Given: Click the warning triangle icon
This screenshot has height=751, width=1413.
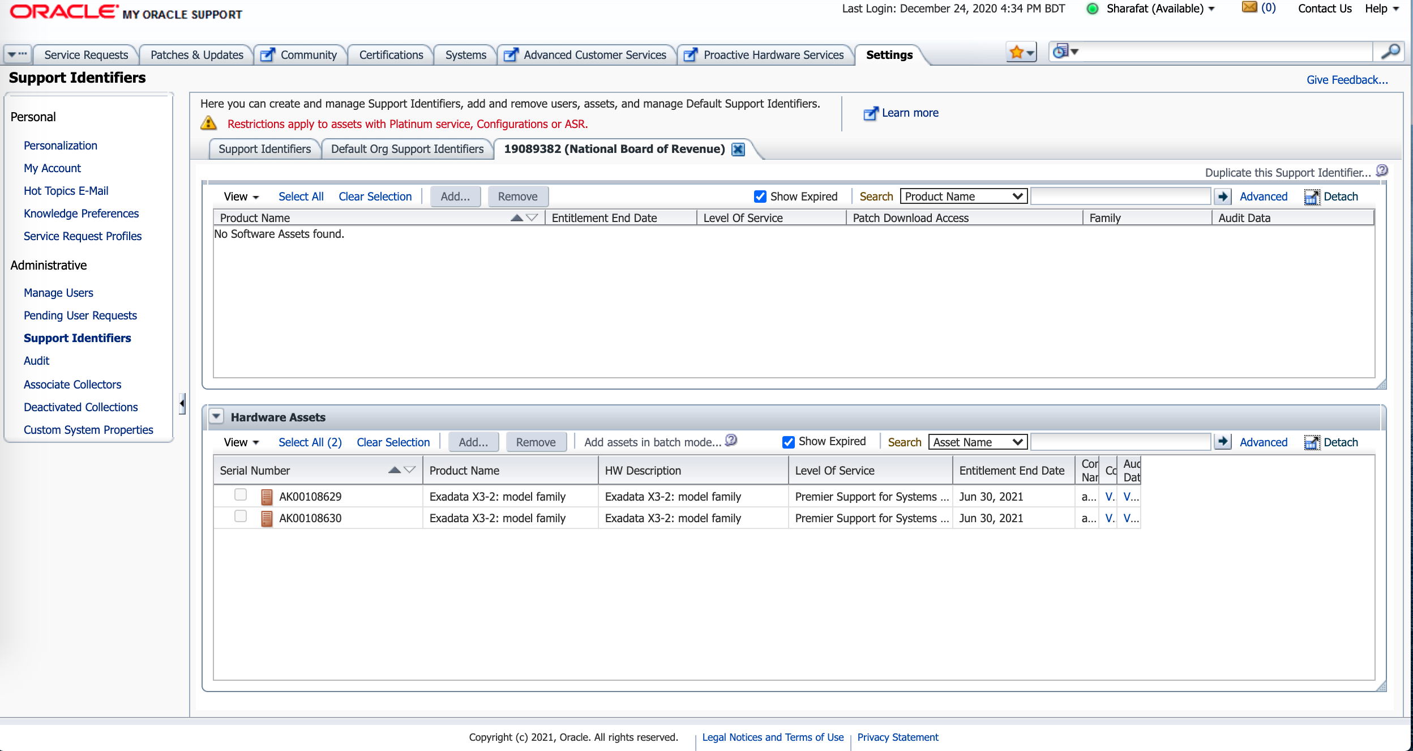Looking at the screenshot, I should [209, 123].
